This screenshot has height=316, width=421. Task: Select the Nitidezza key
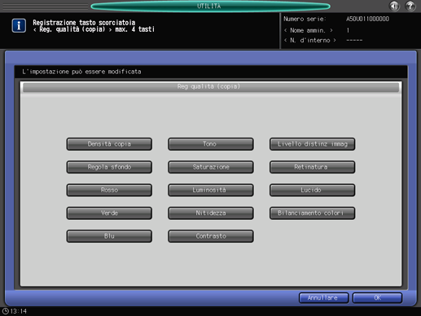click(x=211, y=213)
